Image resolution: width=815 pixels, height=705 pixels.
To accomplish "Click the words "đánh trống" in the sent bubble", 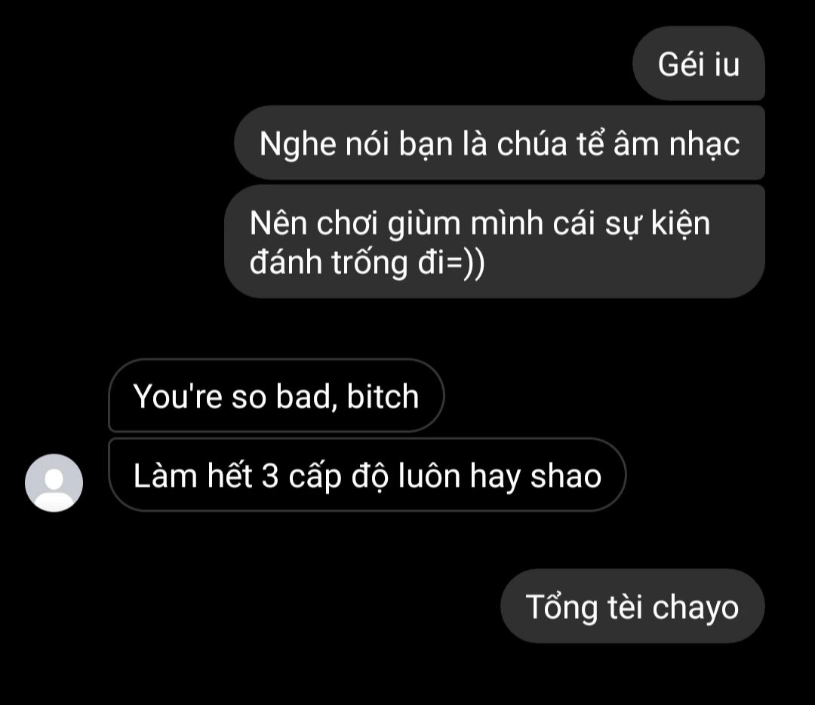I will point(328,263).
